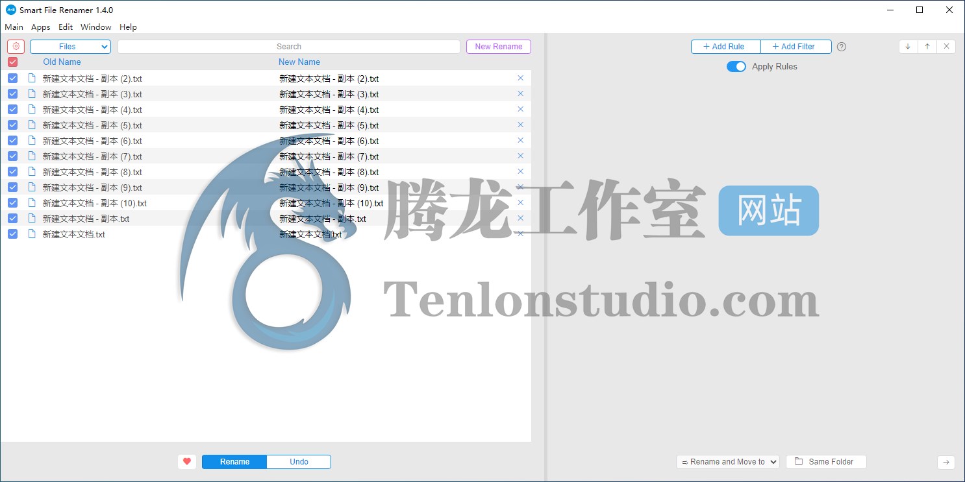Click the Undo button
This screenshot has height=482, width=965.
point(299,462)
